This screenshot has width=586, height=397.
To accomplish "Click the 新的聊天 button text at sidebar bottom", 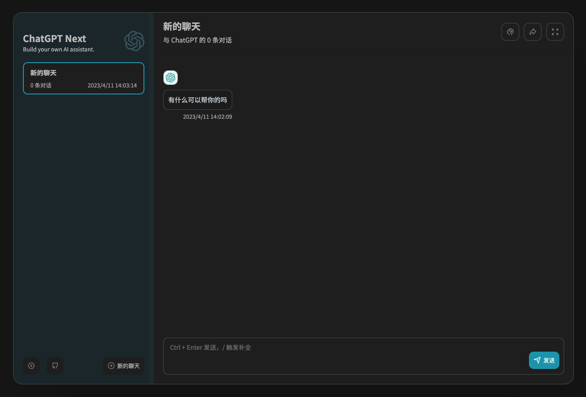I will [129, 366].
